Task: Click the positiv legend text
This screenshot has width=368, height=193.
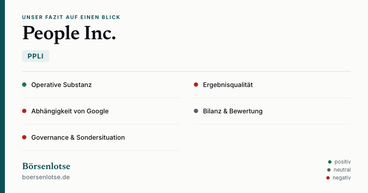Action: pyautogui.click(x=343, y=162)
